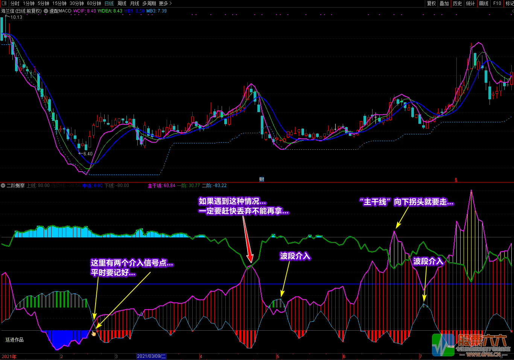Click the 多周期 multi-period tab

point(149,3)
